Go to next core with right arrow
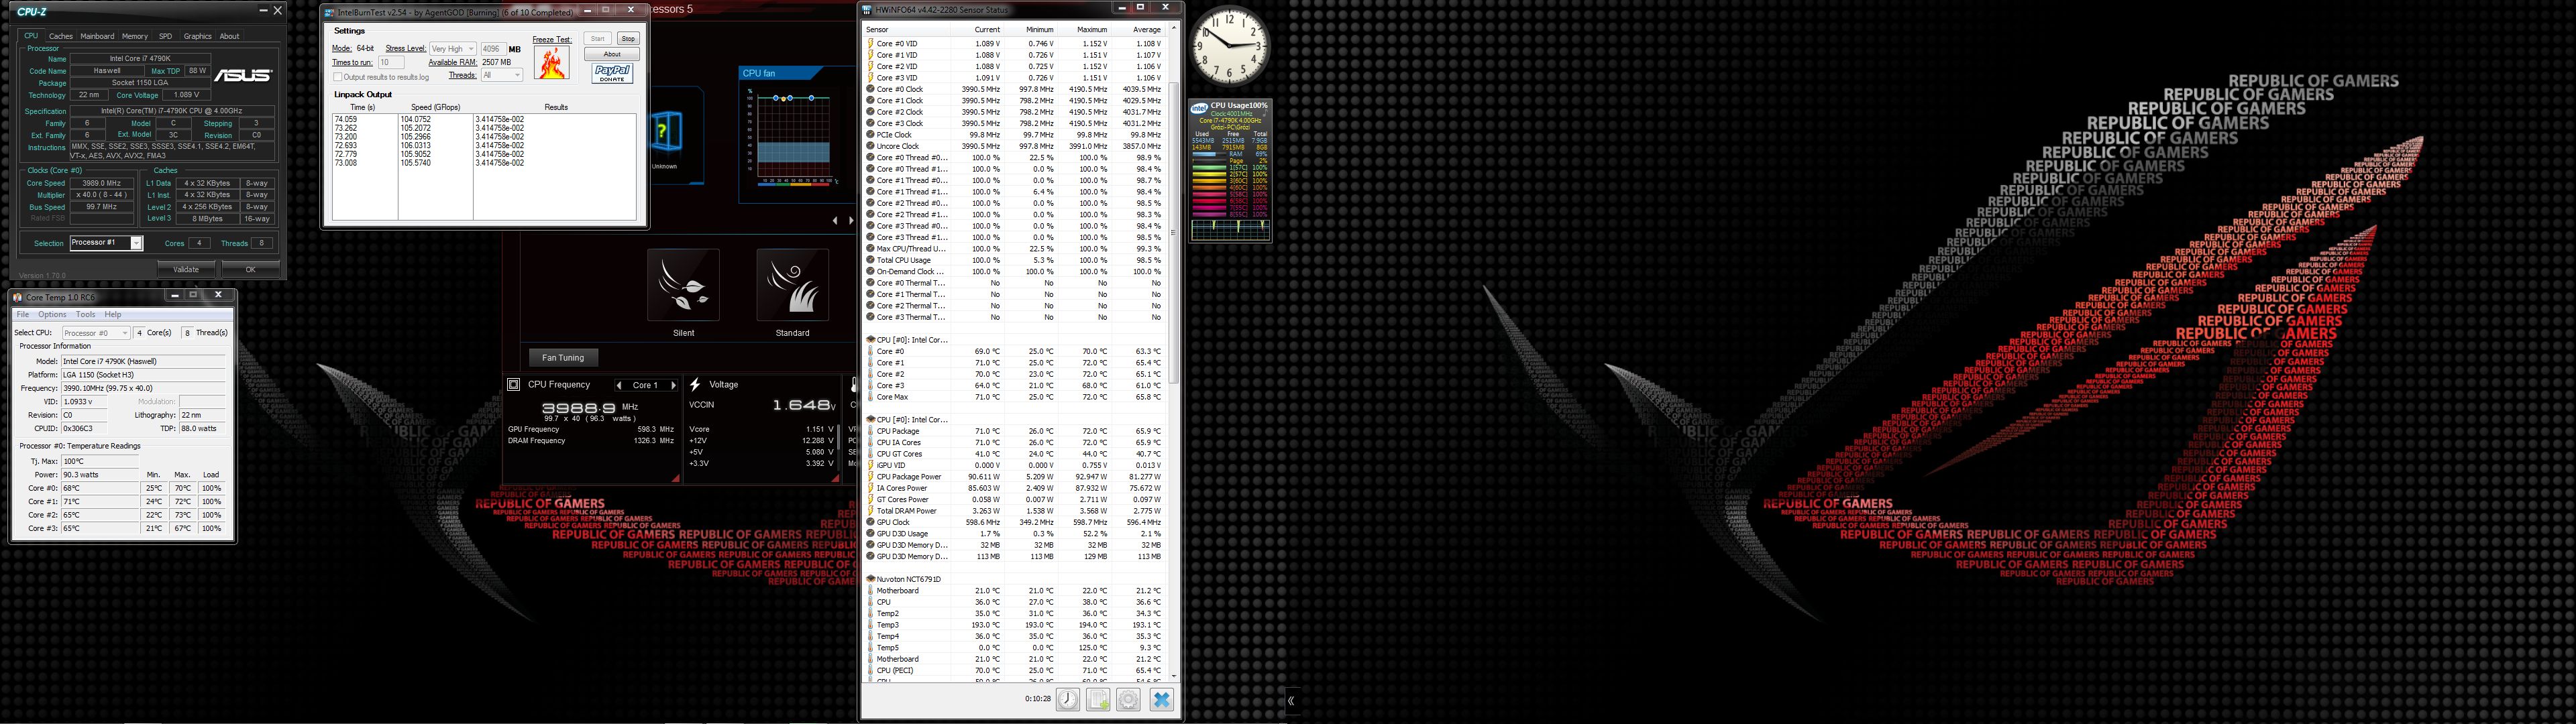2576x724 pixels. tap(673, 385)
